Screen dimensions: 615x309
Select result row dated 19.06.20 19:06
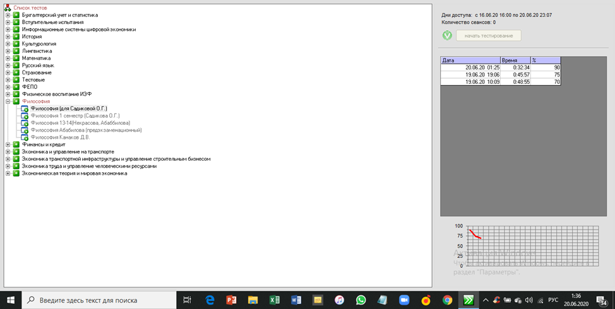point(501,75)
